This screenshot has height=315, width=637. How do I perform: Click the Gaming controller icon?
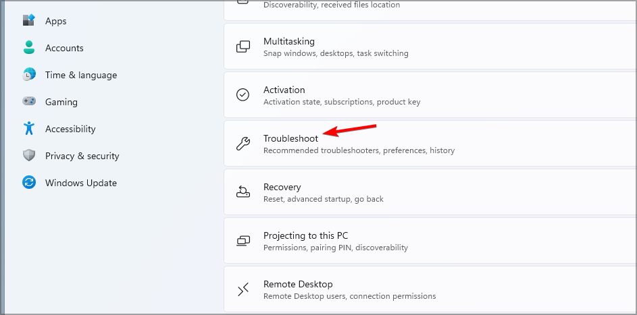point(28,102)
